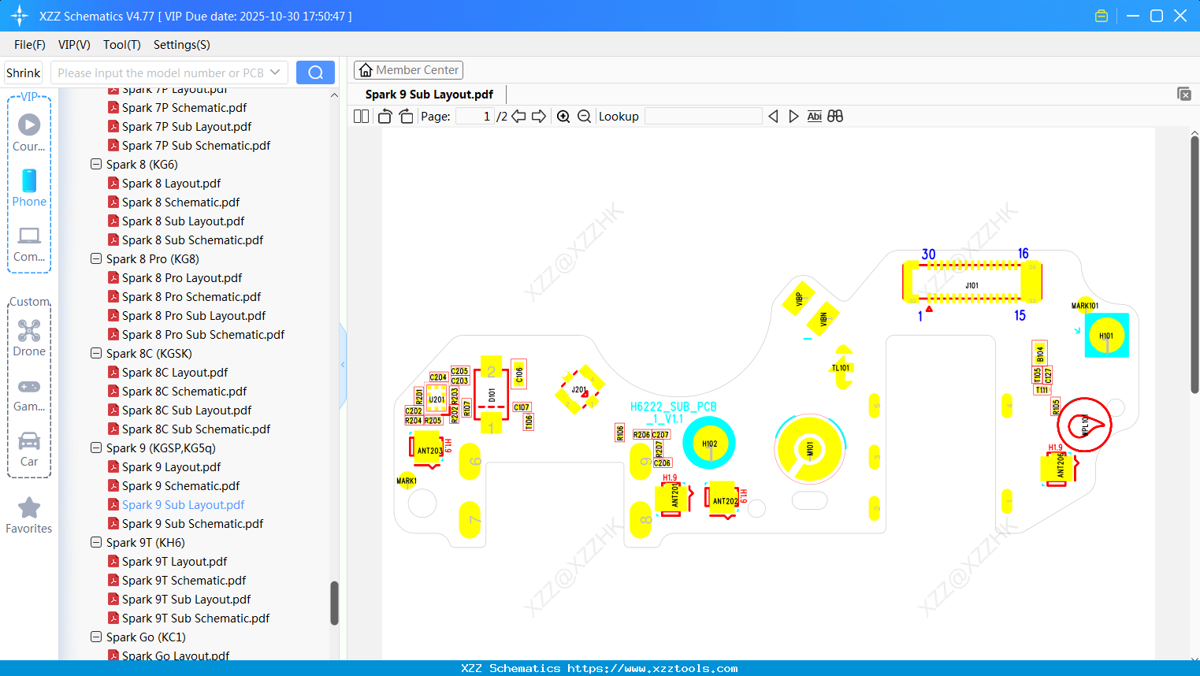Toggle binoculars advanced search mode
1200x676 pixels.
point(834,116)
